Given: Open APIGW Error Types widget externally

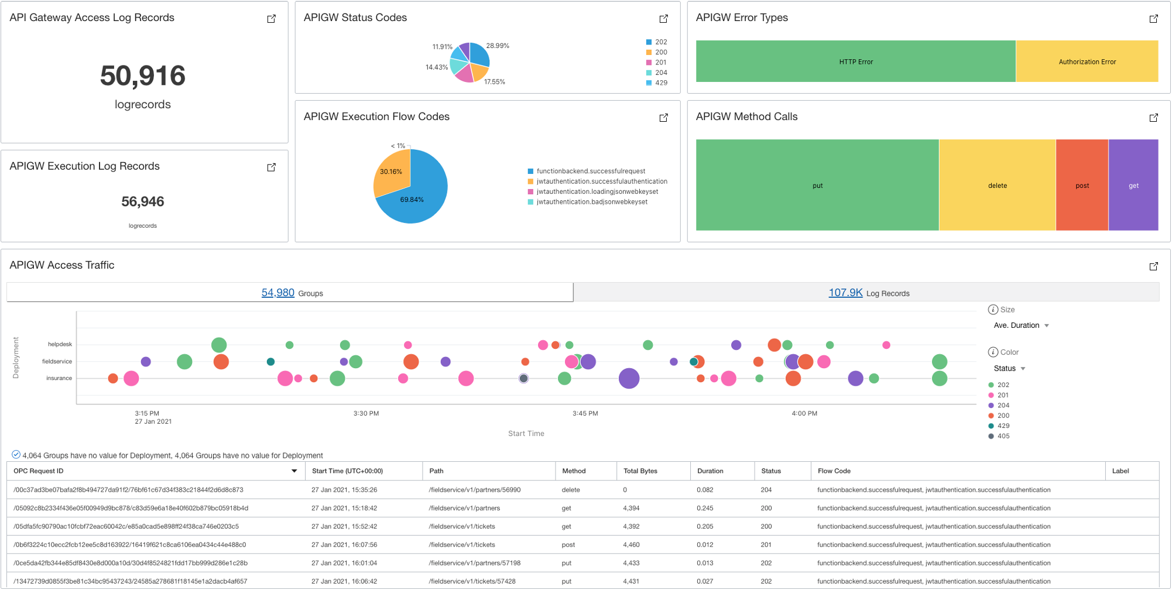Looking at the screenshot, I should [1153, 19].
